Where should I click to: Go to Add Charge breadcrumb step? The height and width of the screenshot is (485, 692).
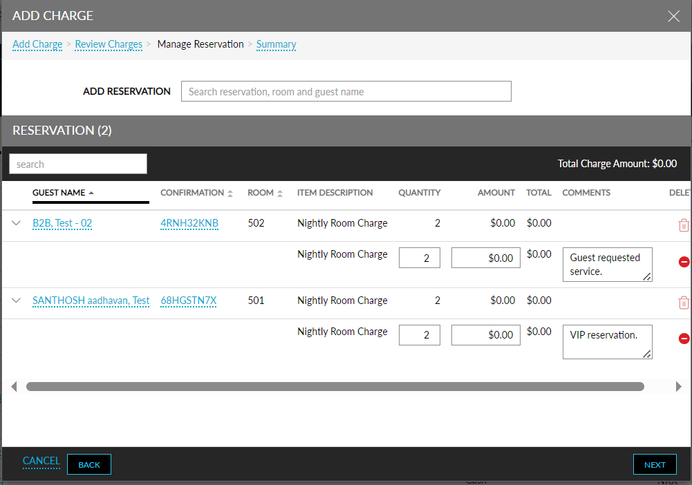pos(37,44)
